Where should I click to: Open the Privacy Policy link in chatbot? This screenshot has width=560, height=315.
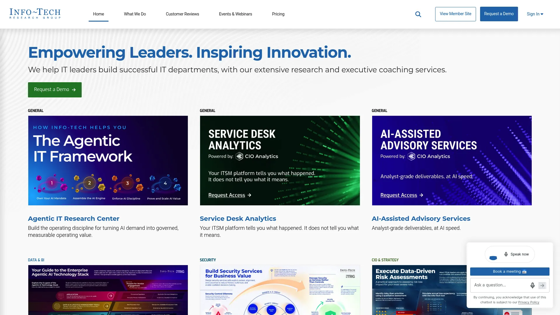[x=528, y=302]
